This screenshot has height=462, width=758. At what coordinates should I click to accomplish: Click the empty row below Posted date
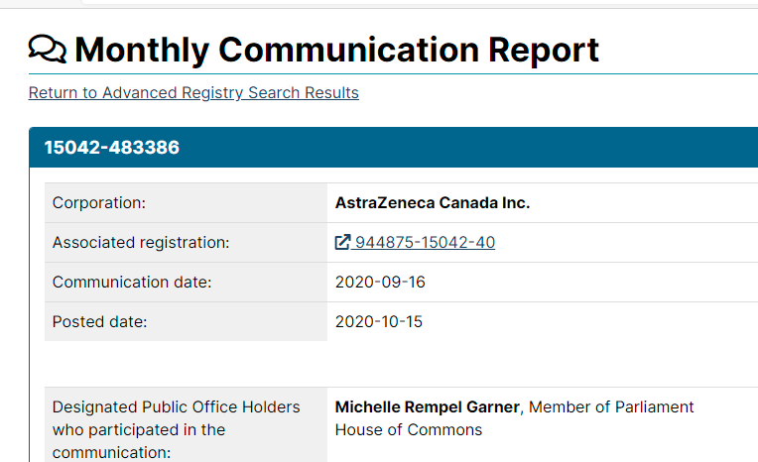tap(397, 363)
